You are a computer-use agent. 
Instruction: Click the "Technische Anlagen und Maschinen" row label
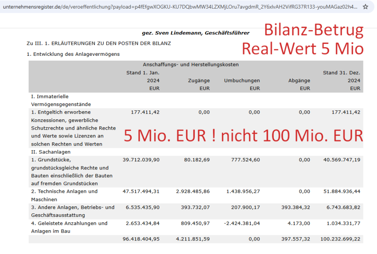pyautogui.click(x=64, y=195)
